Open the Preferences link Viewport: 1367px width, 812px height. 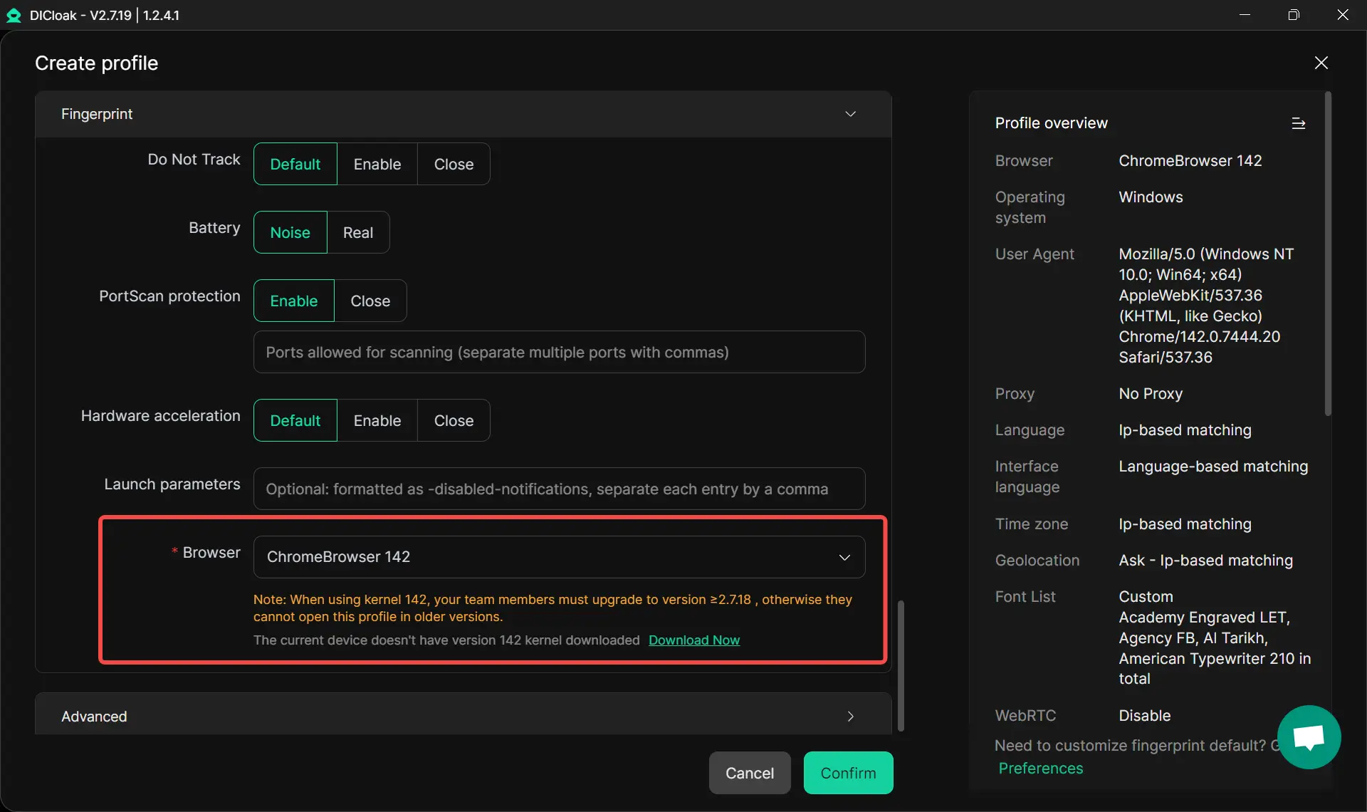pos(1040,768)
